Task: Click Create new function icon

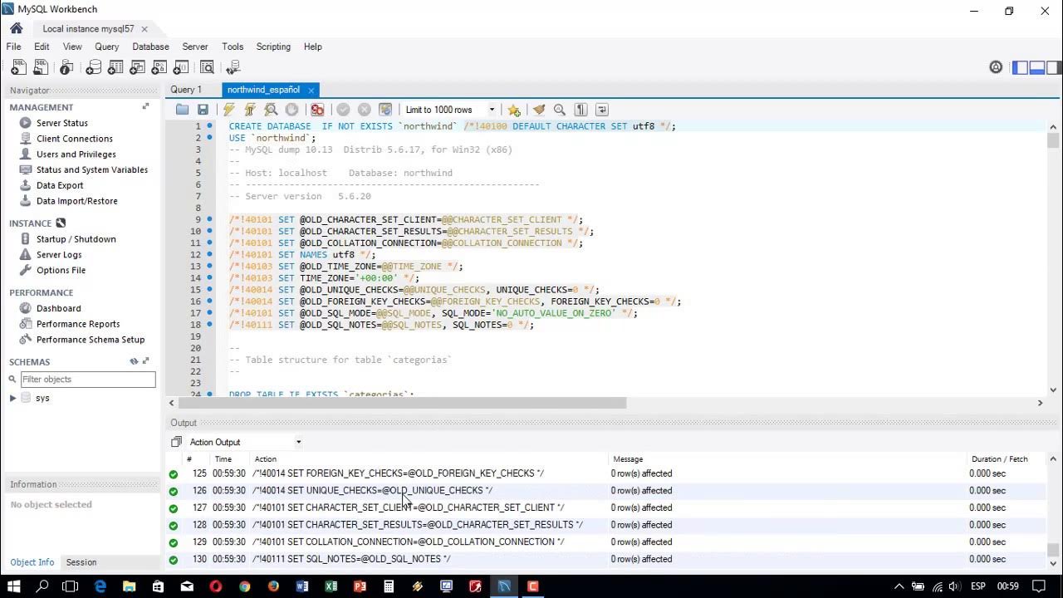Action: point(181,67)
